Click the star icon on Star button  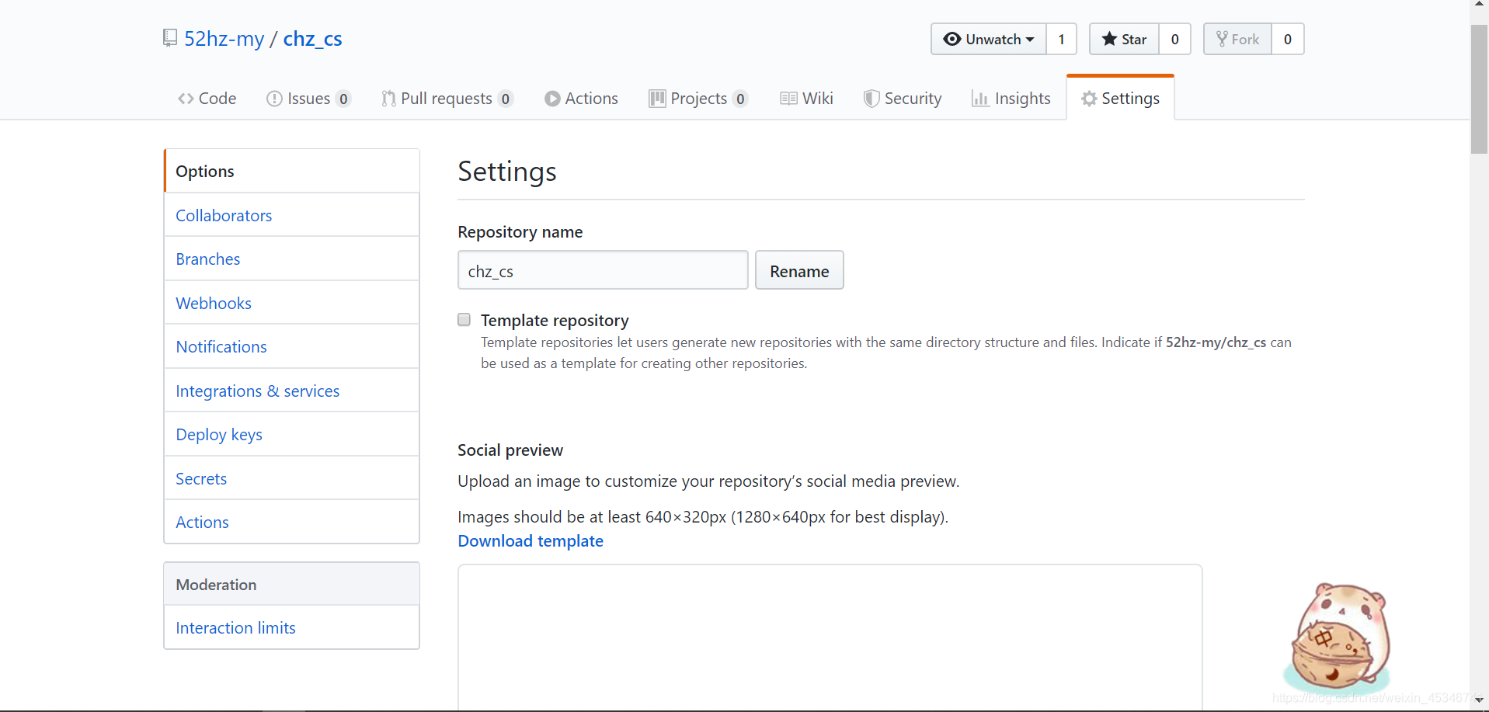pyautogui.click(x=1109, y=39)
